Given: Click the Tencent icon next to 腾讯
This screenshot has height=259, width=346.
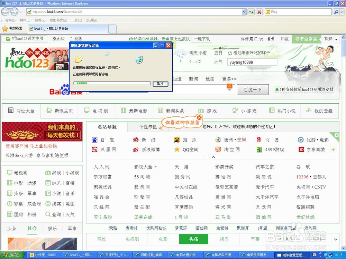Looking at the screenshot, I should click(218, 140).
